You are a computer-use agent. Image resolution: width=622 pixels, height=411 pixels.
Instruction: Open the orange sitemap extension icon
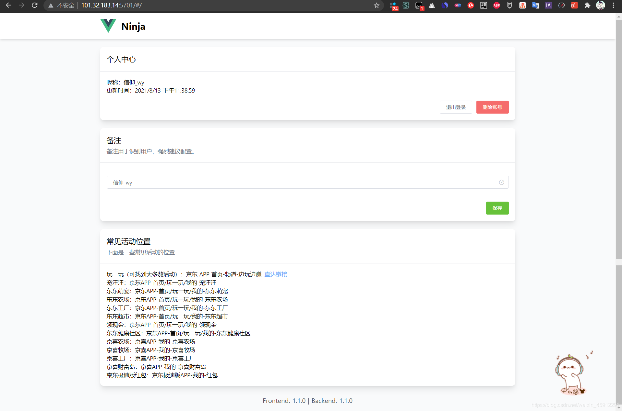(x=522, y=6)
